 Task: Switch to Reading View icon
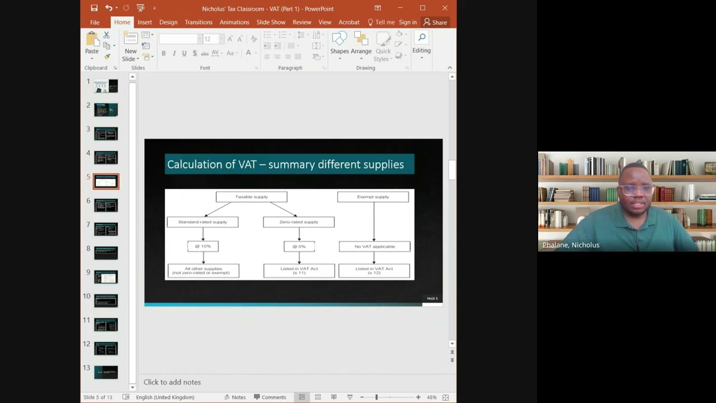point(334,397)
